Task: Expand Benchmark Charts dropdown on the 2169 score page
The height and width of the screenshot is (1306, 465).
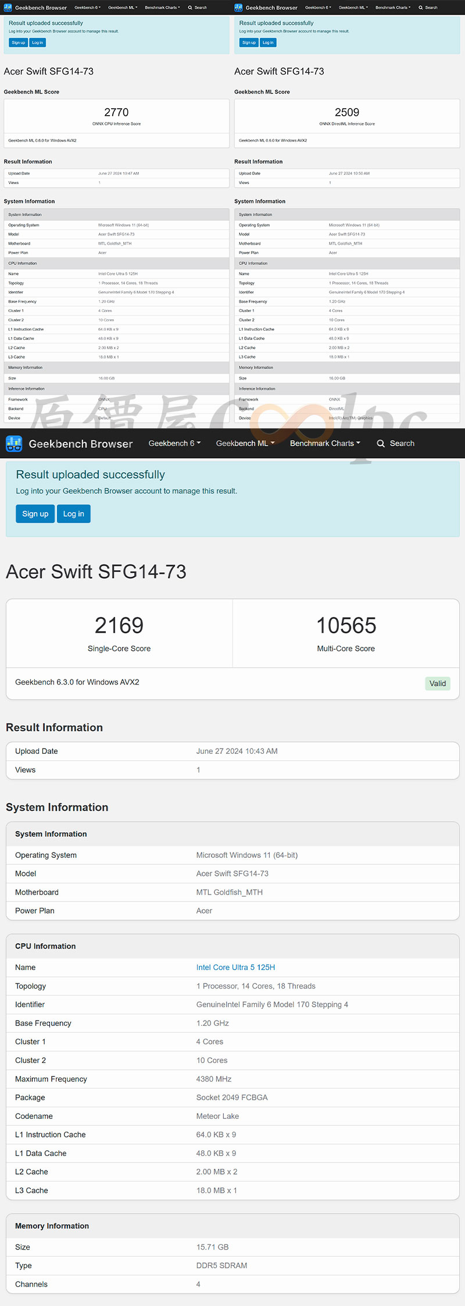Action: (x=325, y=443)
